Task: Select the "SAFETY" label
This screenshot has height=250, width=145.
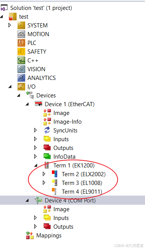Action: click(37, 52)
